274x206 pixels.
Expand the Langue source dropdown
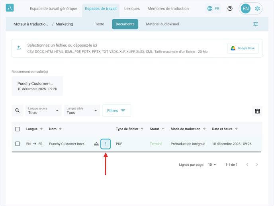[x=43, y=111]
